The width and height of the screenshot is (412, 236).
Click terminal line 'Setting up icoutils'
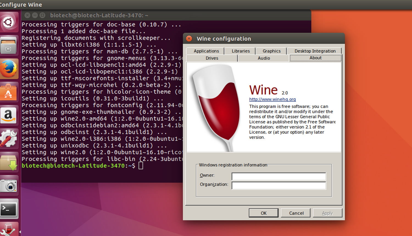click(93, 98)
